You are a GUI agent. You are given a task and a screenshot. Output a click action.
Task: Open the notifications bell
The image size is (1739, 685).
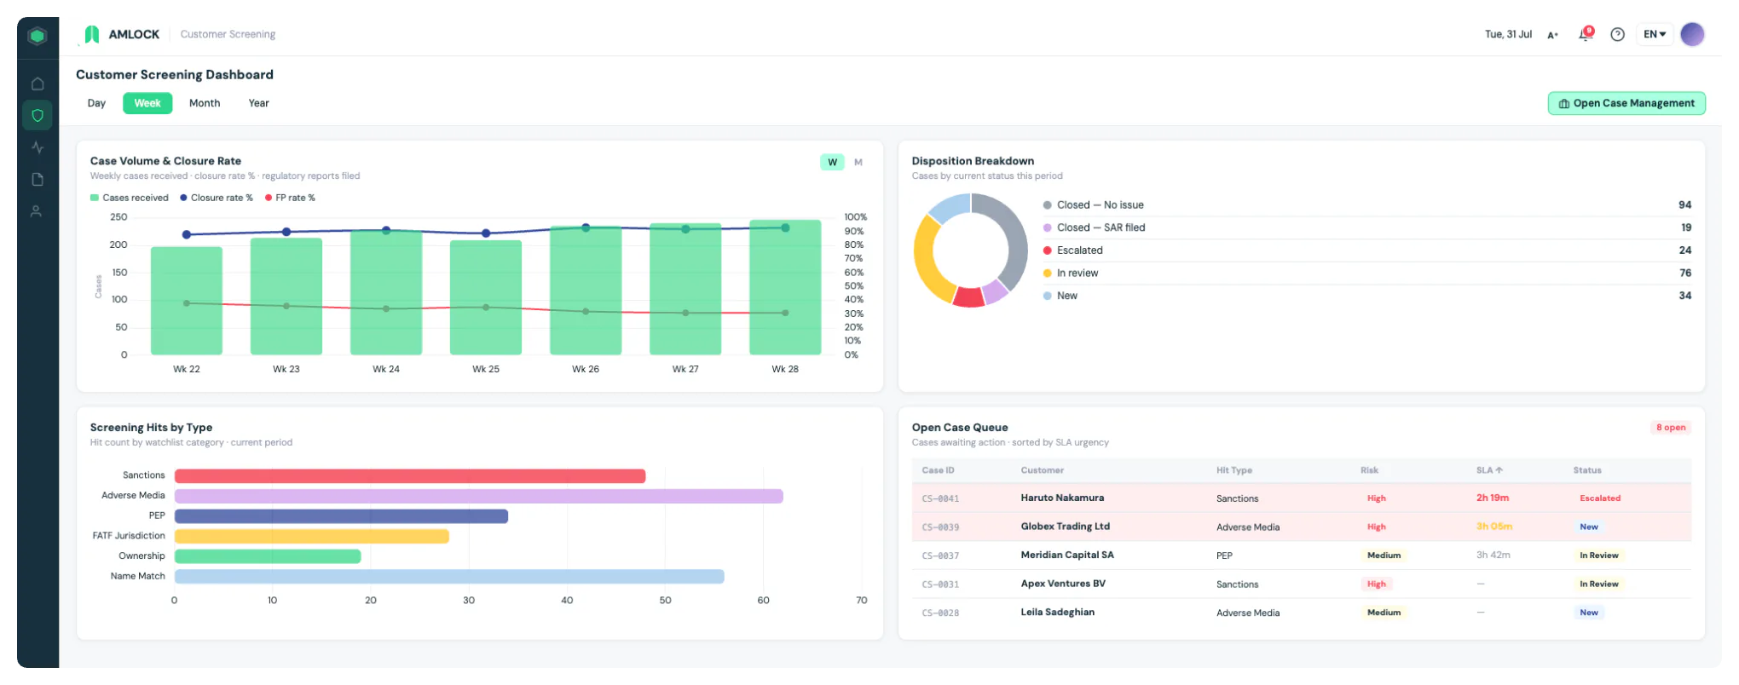click(1586, 34)
